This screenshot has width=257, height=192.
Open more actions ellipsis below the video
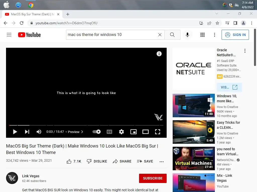tap(162, 162)
